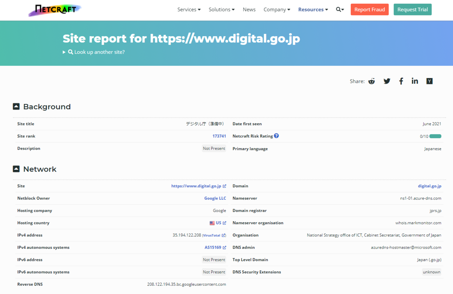Image resolution: width=453 pixels, height=294 pixels.
Task: Open the Resources dropdown menu
Action: 313,9
